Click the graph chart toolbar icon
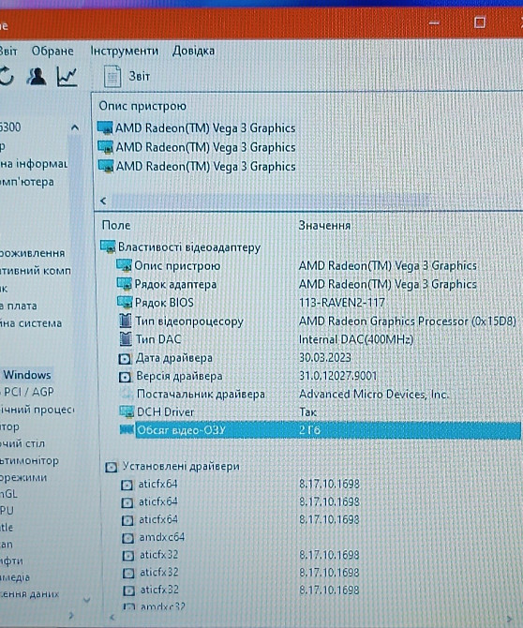The image size is (523, 628). point(67,77)
